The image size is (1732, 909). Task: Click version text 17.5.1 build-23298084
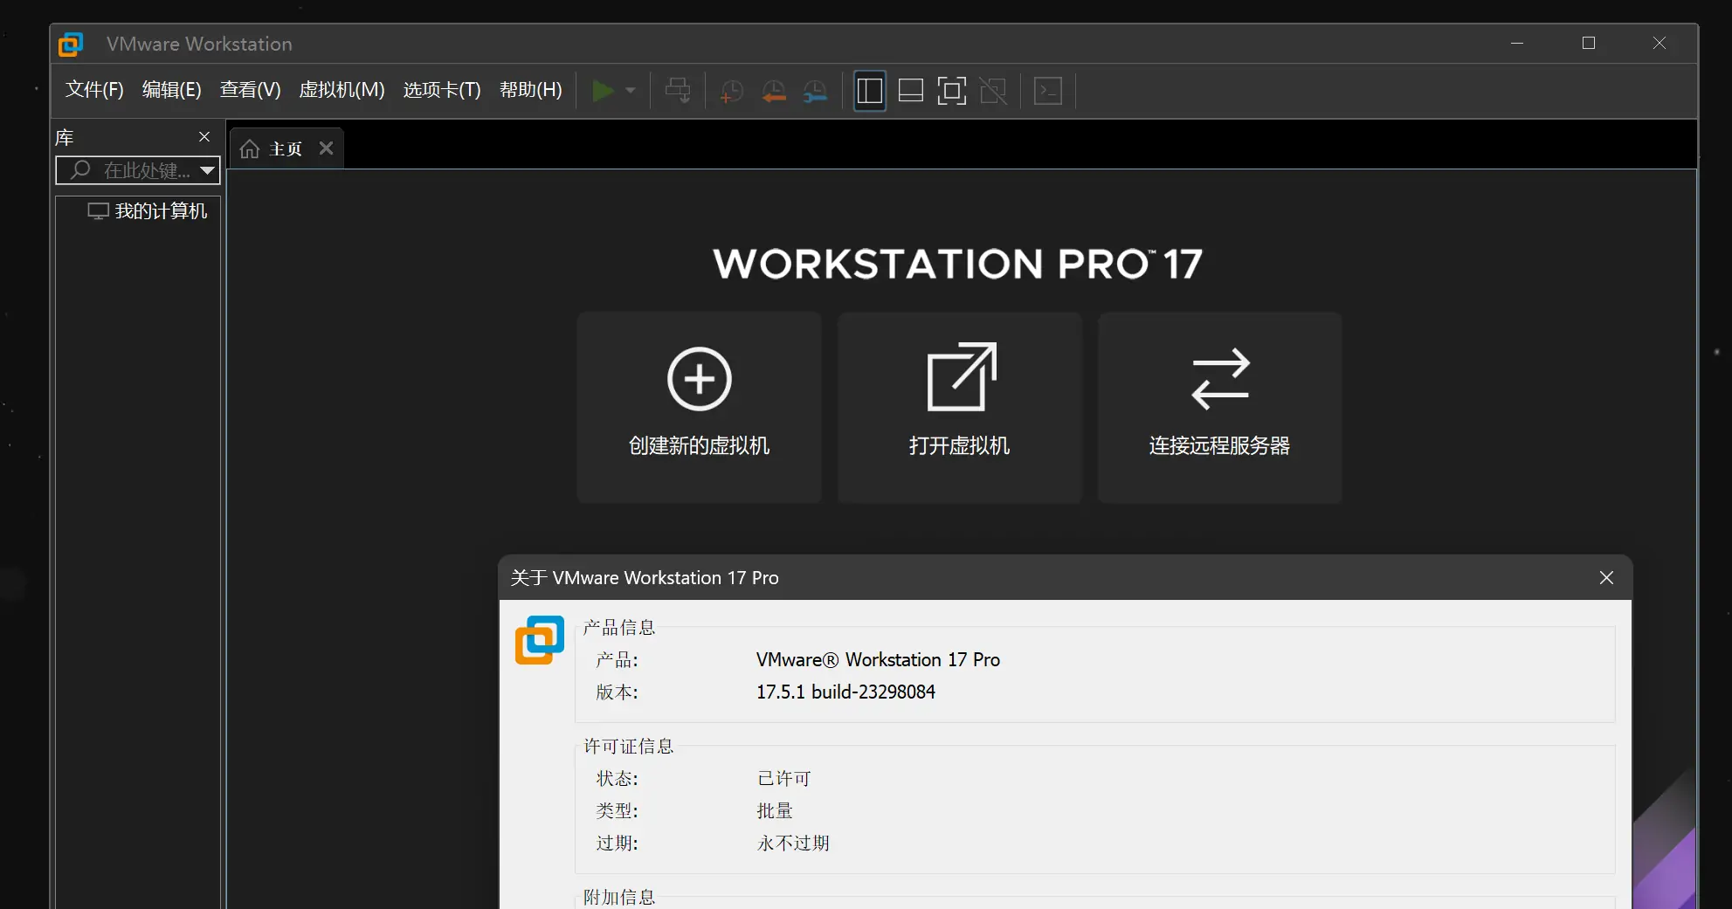click(x=845, y=692)
